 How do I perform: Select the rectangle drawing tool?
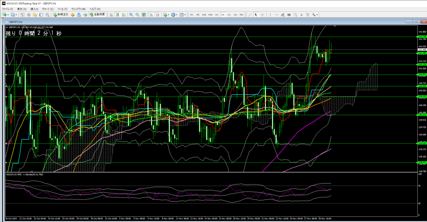point(289,15)
